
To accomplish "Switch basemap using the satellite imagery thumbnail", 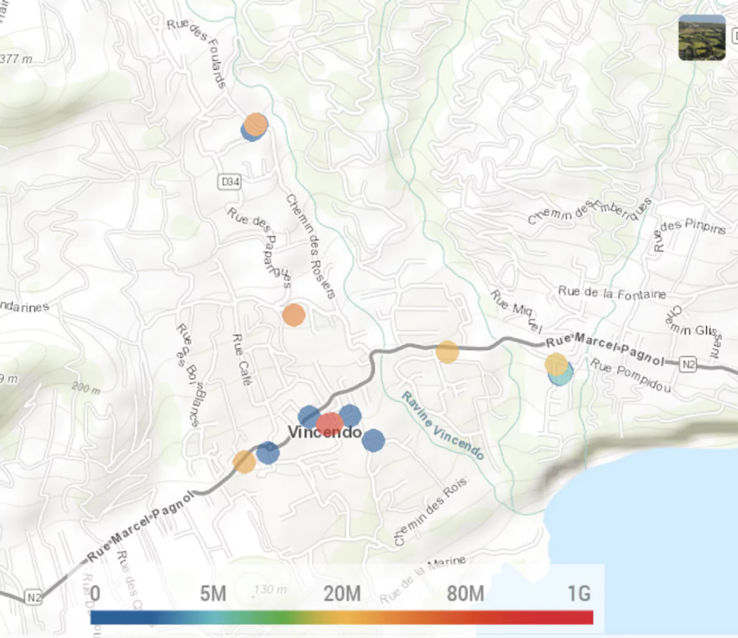I will click(x=702, y=37).
